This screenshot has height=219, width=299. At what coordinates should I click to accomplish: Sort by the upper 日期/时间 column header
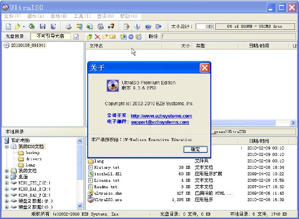coord(264,46)
